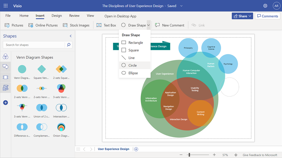Image resolution: width=282 pixels, height=158 pixels.
Task: Choose Rectangle from Draw Shape menu
Action: [x=135, y=42]
